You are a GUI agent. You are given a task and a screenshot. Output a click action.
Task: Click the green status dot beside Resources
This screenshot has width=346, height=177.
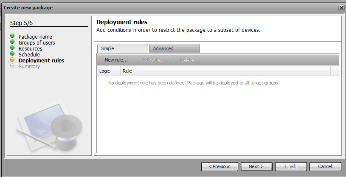(13, 48)
